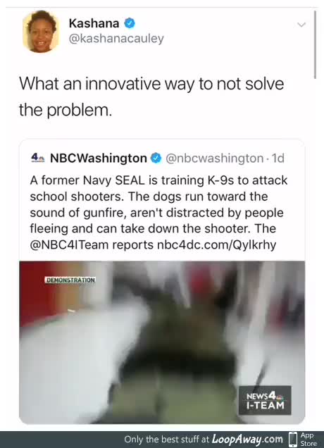Visit the @kashanacauley handle
This screenshot has width=324, height=448.
(x=116, y=39)
